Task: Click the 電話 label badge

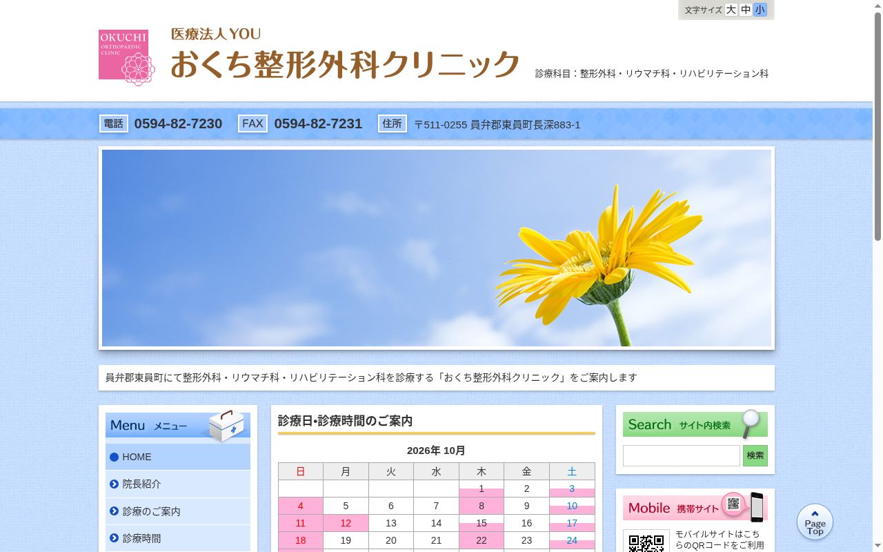Action: pyautogui.click(x=114, y=124)
